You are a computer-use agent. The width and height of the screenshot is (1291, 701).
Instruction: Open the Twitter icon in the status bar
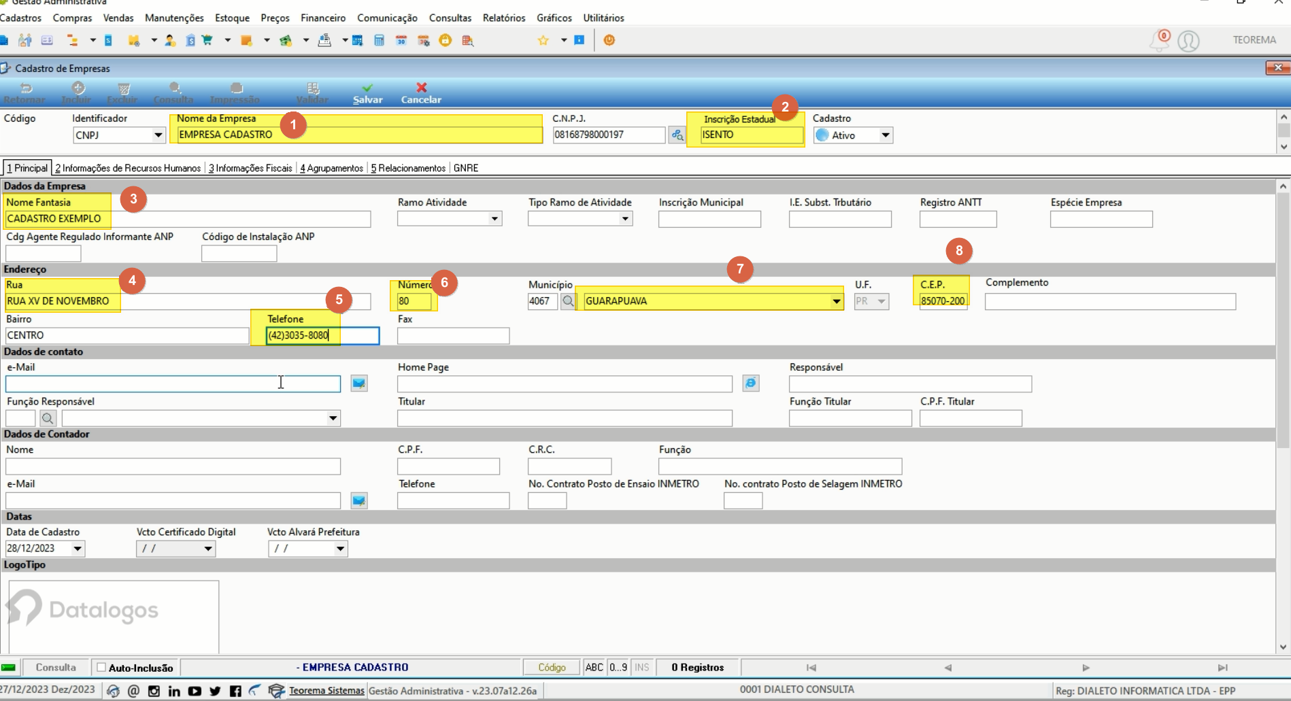(215, 691)
